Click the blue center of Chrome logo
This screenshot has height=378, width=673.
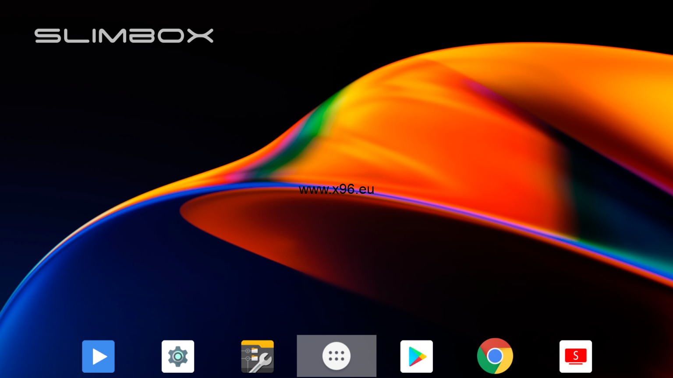pyautogui.click(x=495, y=356)
